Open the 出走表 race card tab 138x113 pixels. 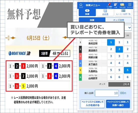[105, 13]
